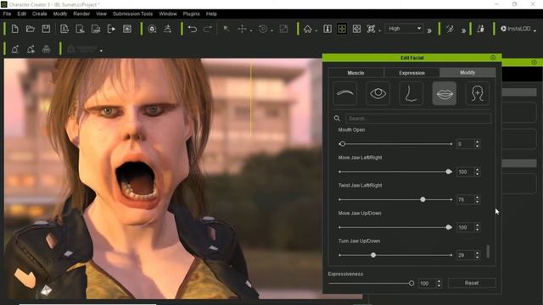Activate the Move tool
The width and height of the screenshot is (543, 305).
click(242, 29)
